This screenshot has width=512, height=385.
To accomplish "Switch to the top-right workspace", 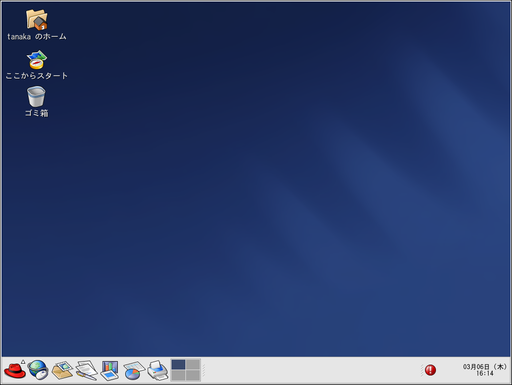I will (193, 365).
